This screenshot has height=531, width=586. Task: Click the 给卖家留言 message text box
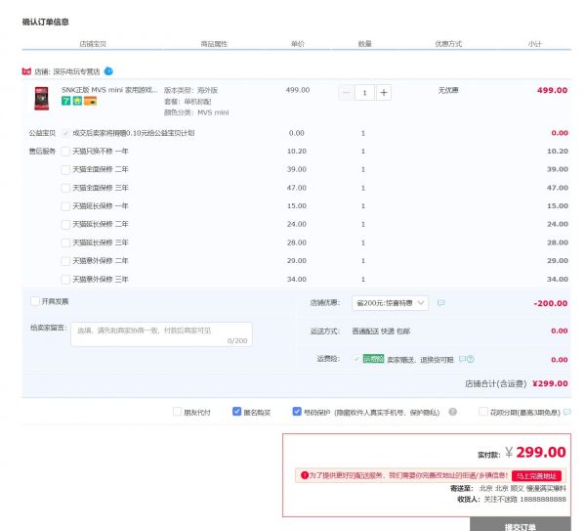[161, 333]
